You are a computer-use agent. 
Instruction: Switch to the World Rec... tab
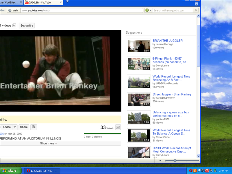point(10,2)
